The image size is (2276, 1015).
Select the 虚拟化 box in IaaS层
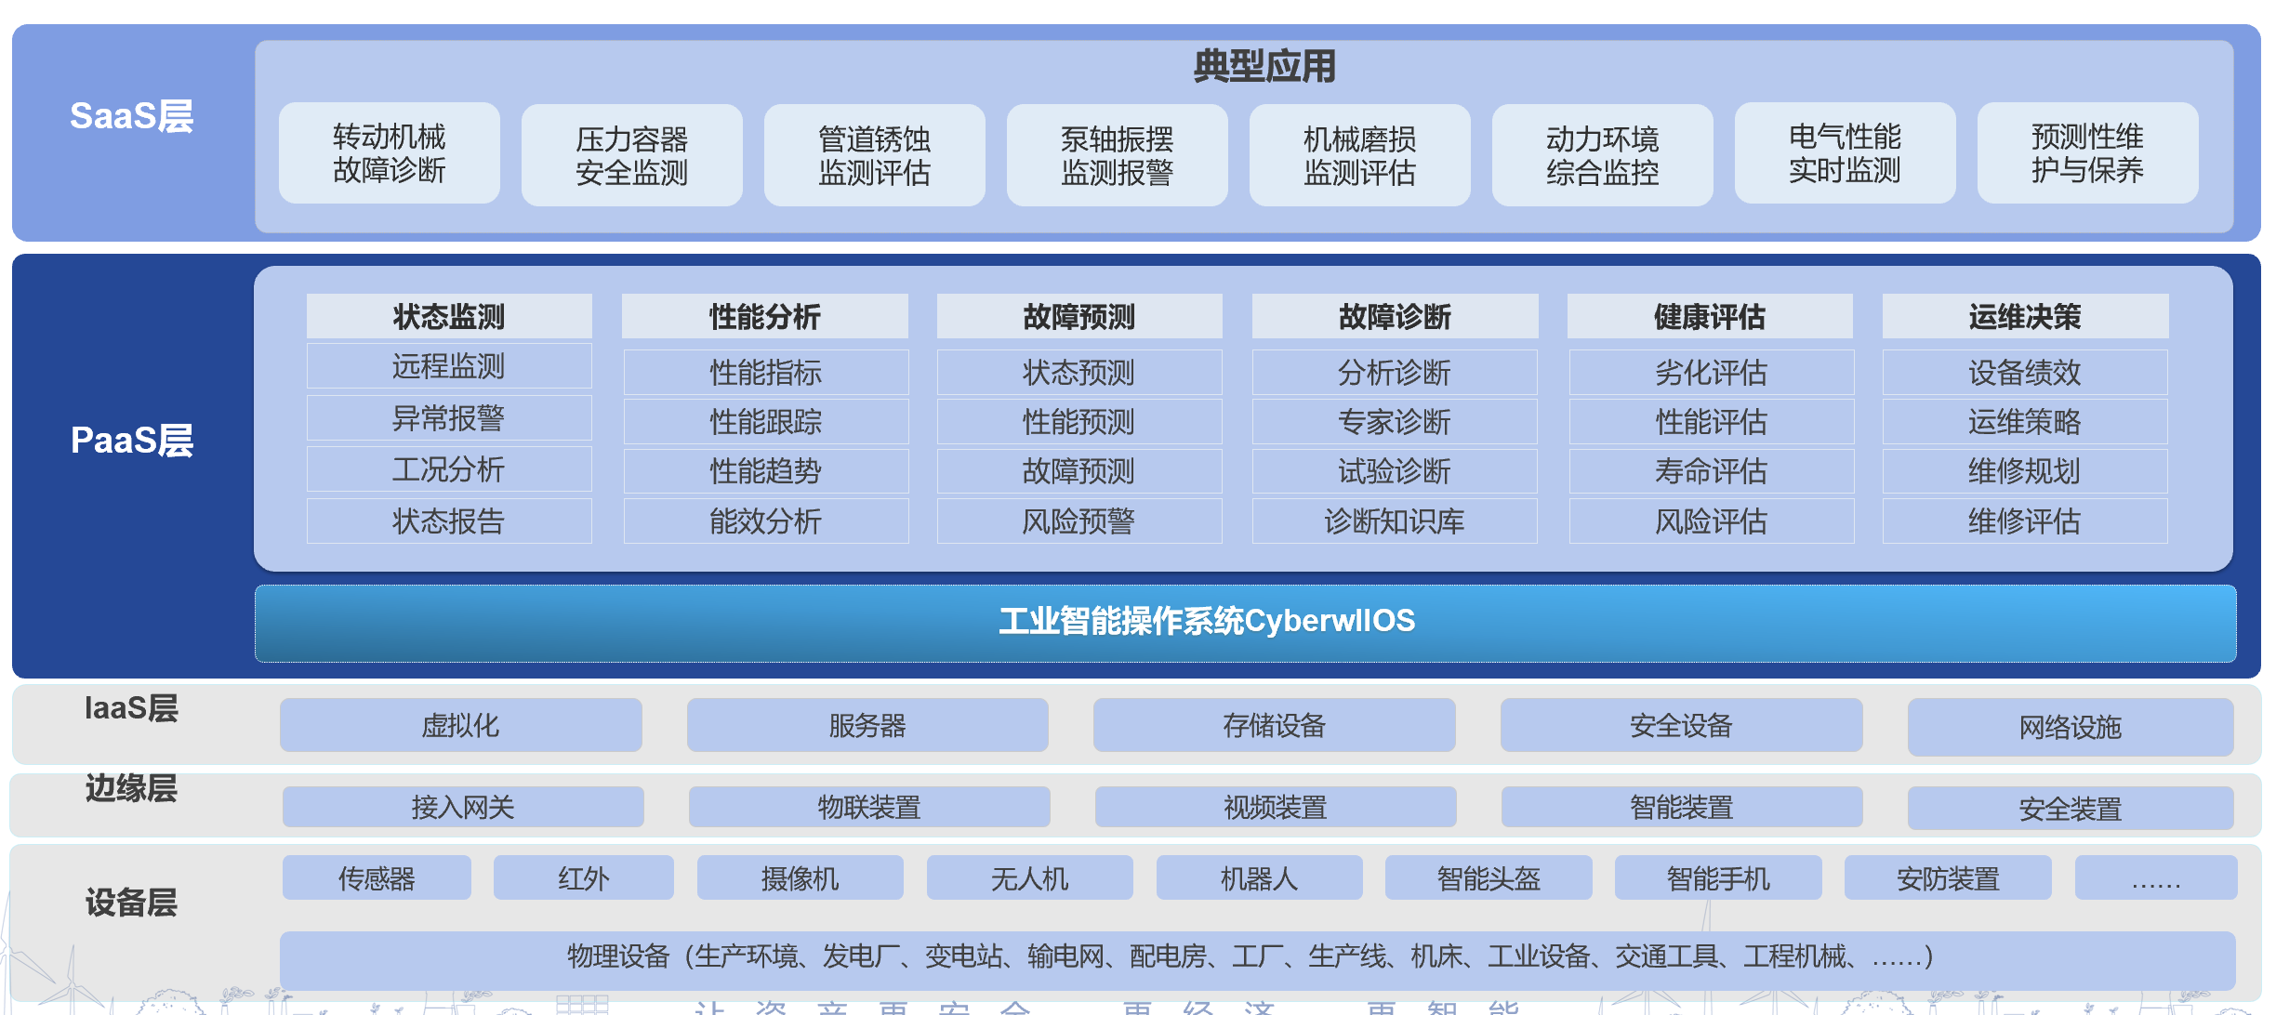click(x=460, y=725)
